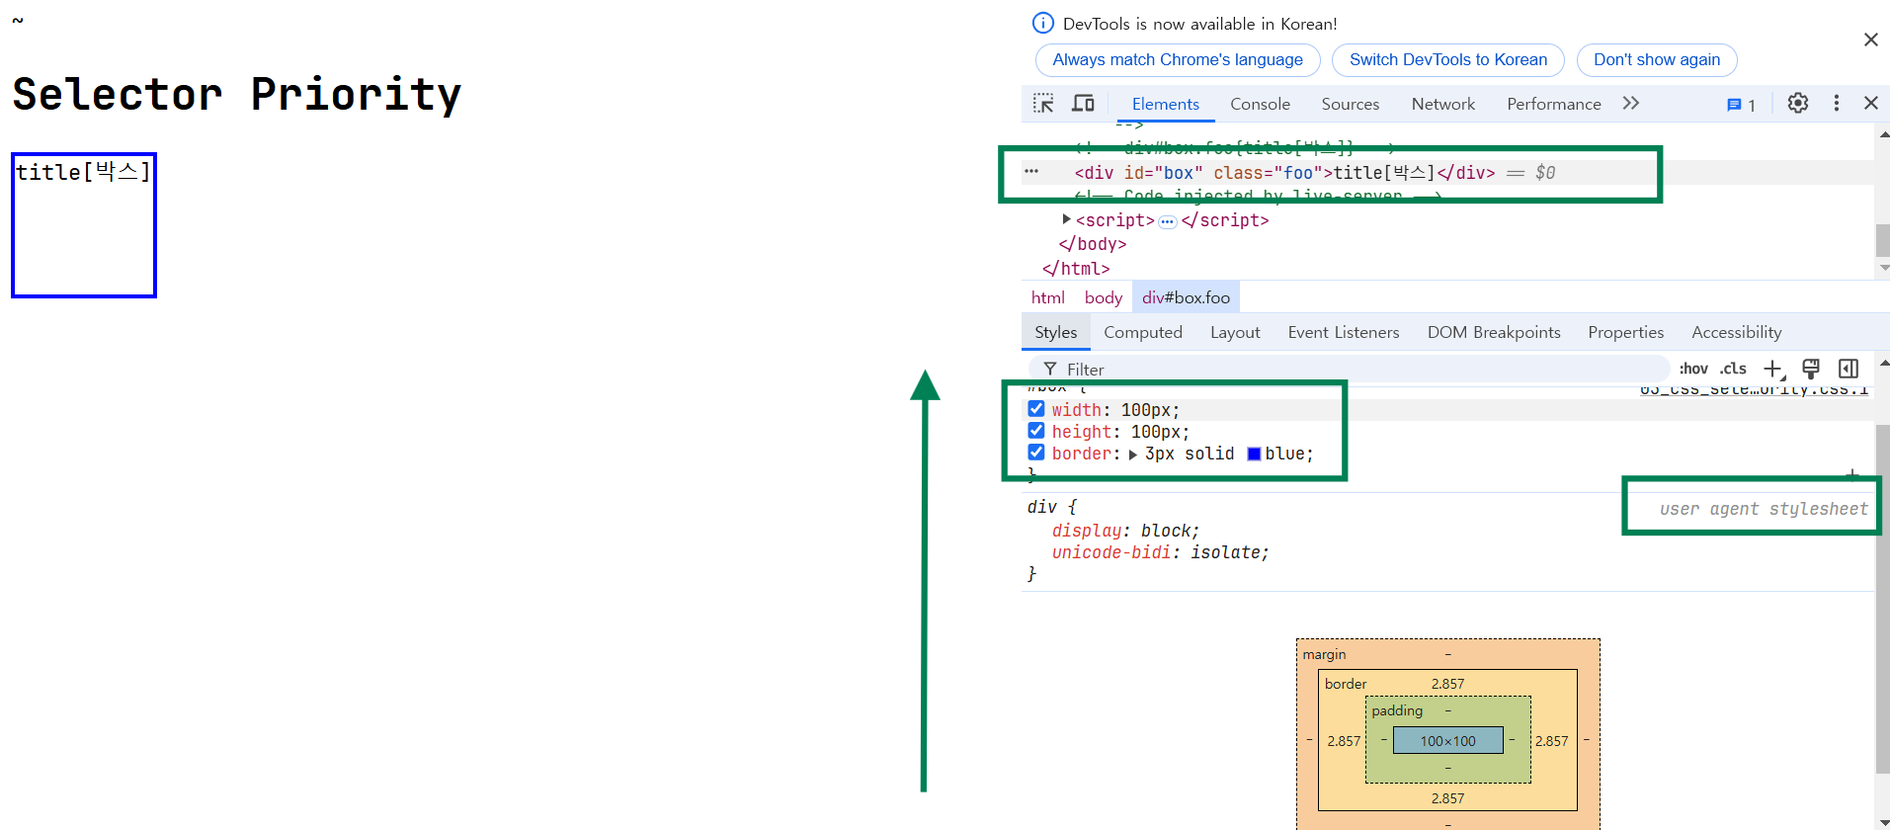This screenshot has width=1890, height=830.
Task: Click the Selector Priority heading
Action: [237, 95]
